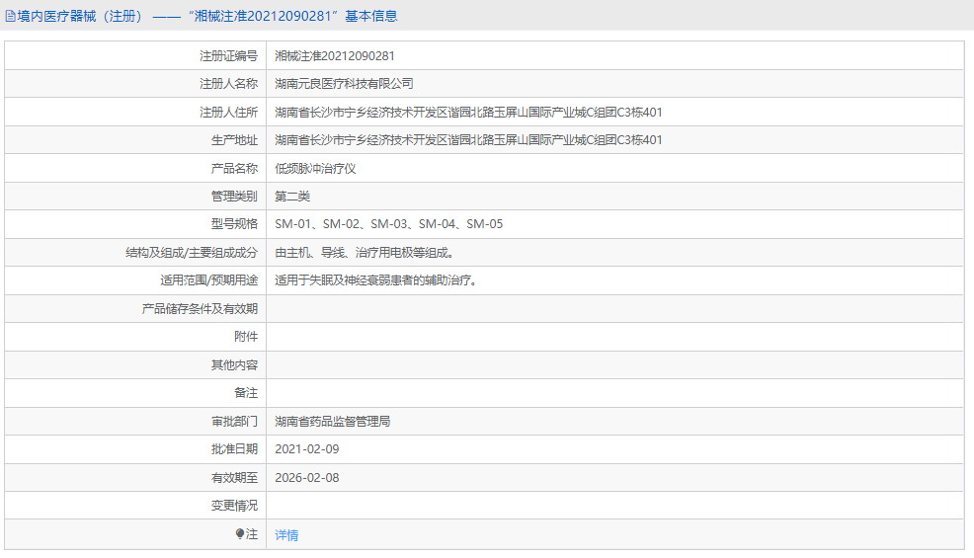Click the document icon in the page header

click(10, 16)
